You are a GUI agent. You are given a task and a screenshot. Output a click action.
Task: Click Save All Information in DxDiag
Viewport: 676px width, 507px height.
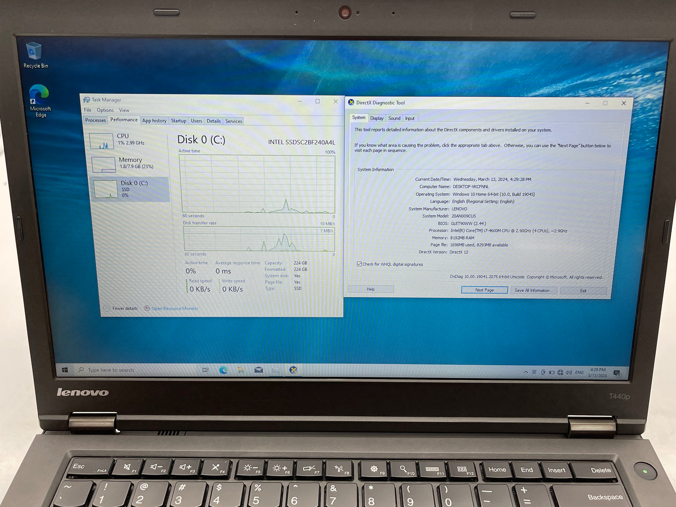click(533, 290)
